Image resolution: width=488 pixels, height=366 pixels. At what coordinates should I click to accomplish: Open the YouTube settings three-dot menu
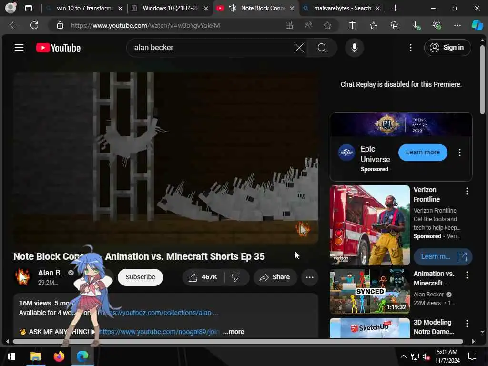click(410, 48)
